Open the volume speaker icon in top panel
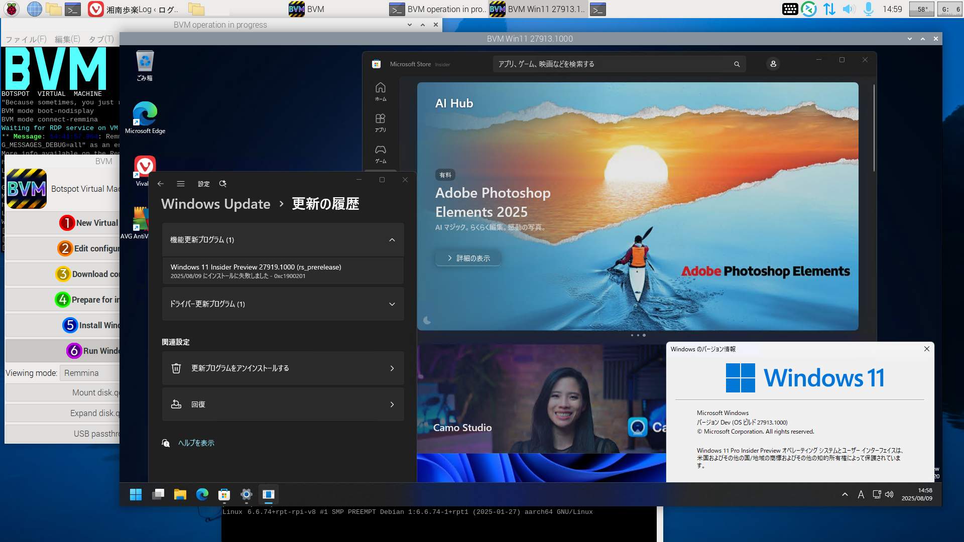Viewport: 964px width, 542px height. point(849,9)
